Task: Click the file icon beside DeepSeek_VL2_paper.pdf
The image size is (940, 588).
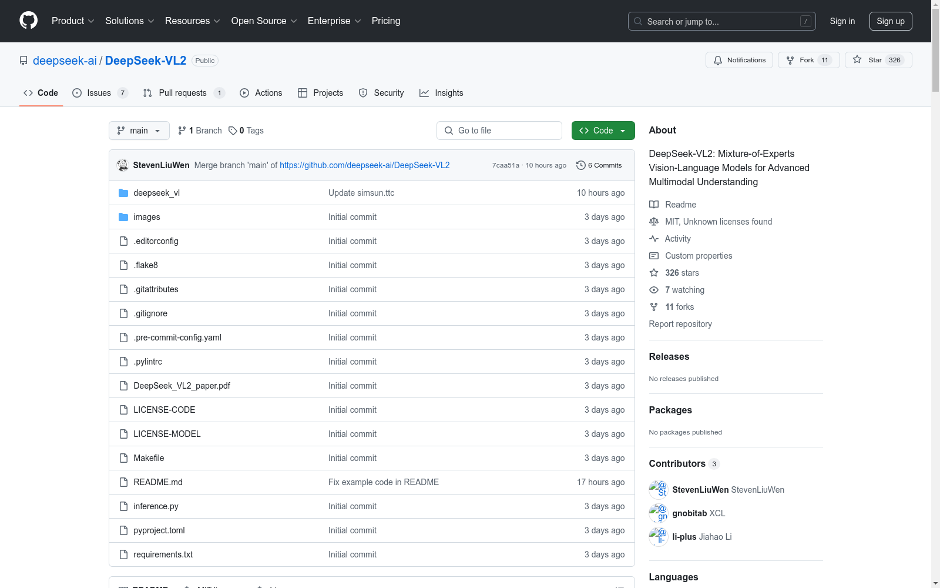Action: coord(123,386)
